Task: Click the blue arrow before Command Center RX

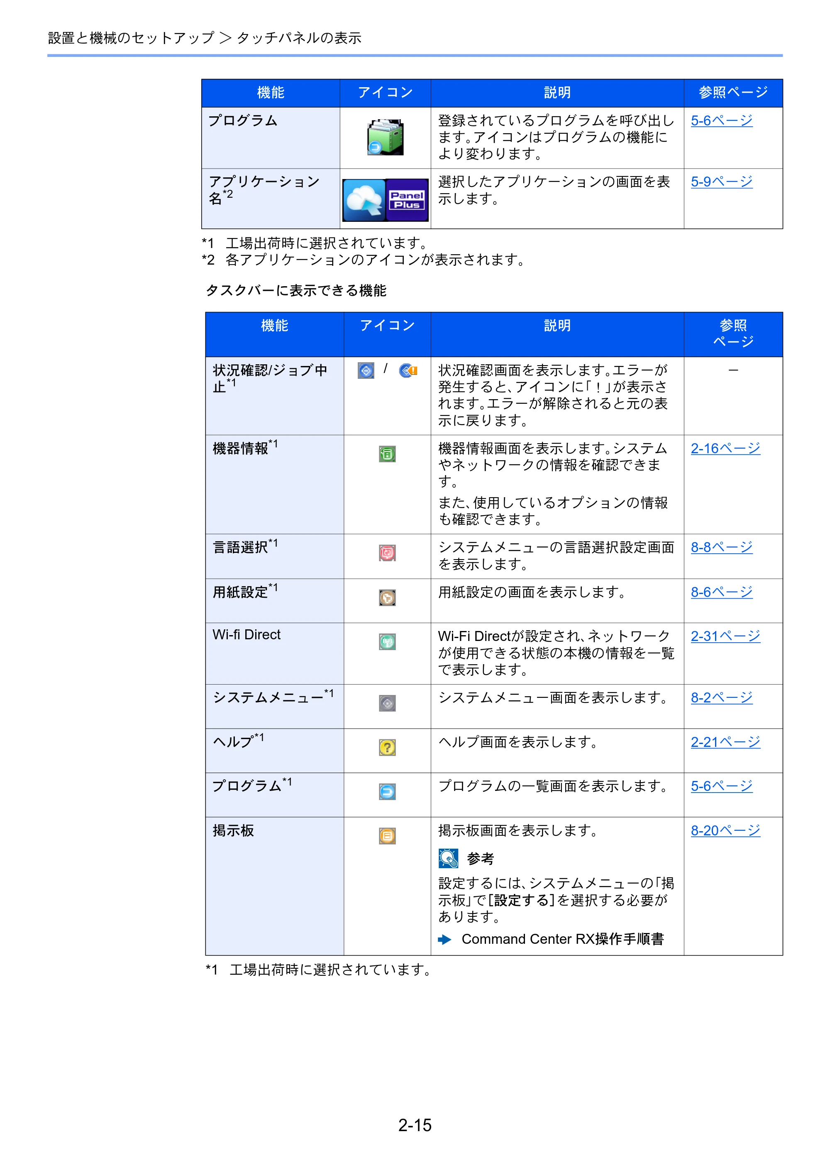Action: [x=445, y=939]
